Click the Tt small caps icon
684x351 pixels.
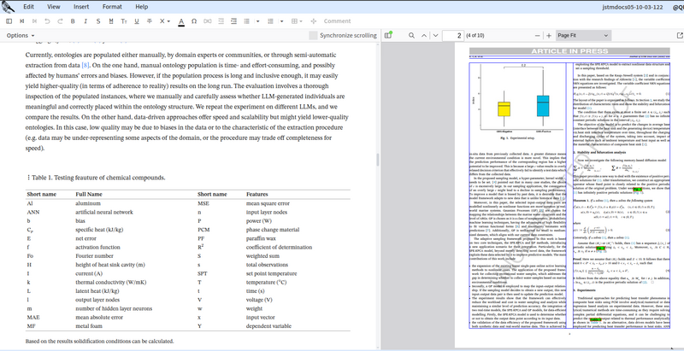click(x=124, y=20)
